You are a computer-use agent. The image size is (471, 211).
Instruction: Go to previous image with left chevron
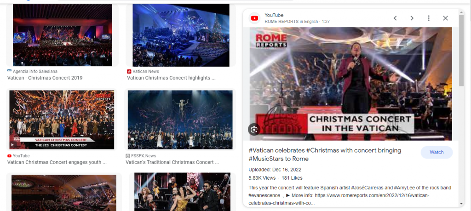(x=395, y=18)
